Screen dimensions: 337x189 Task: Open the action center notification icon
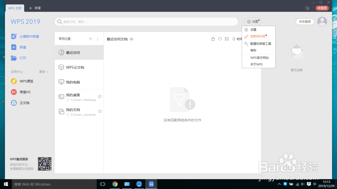[309, 184]
